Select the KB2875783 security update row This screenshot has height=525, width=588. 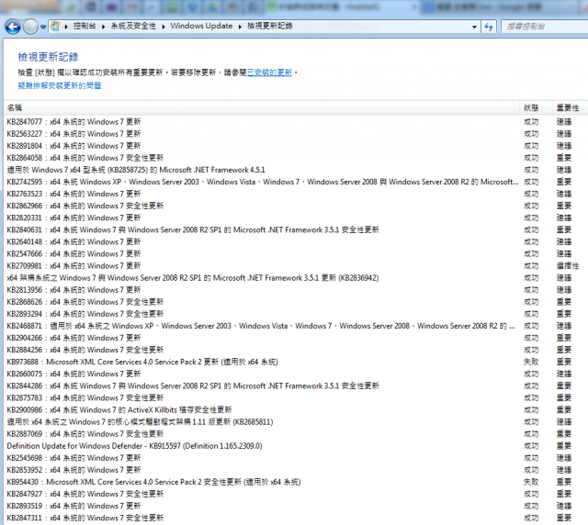[x=294, y=397]
